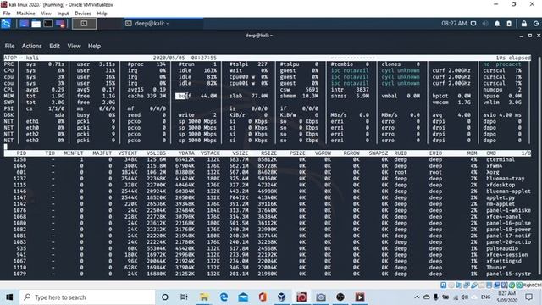Open the file manager icon in Kali panel
The height and width of the screenshot is (305, 542).
pyautogui.click(x=36, y=24)
